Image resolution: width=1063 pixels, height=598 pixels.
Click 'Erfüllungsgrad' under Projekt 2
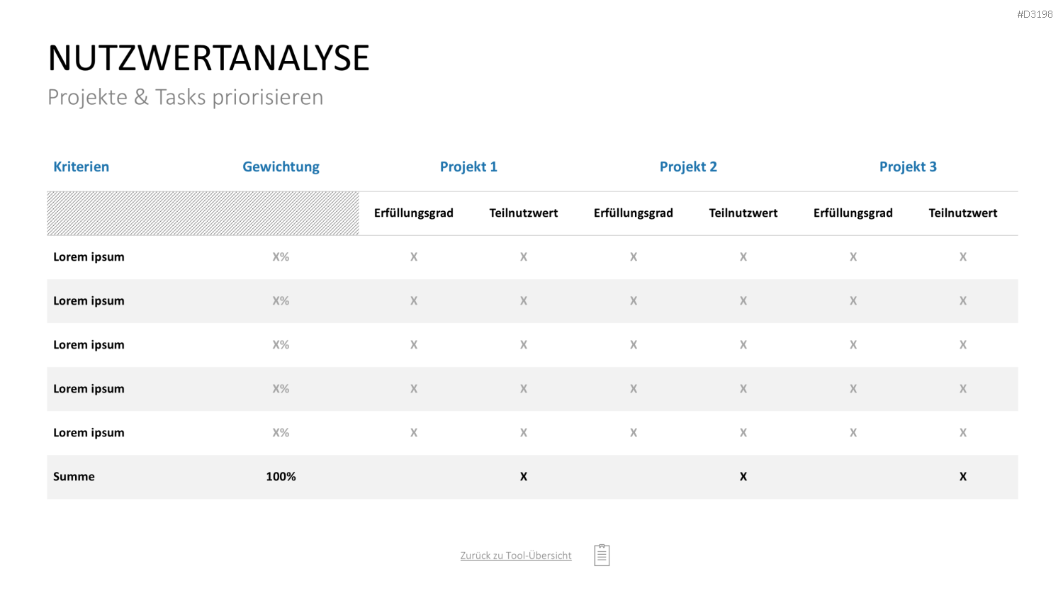tap(634, 213)
